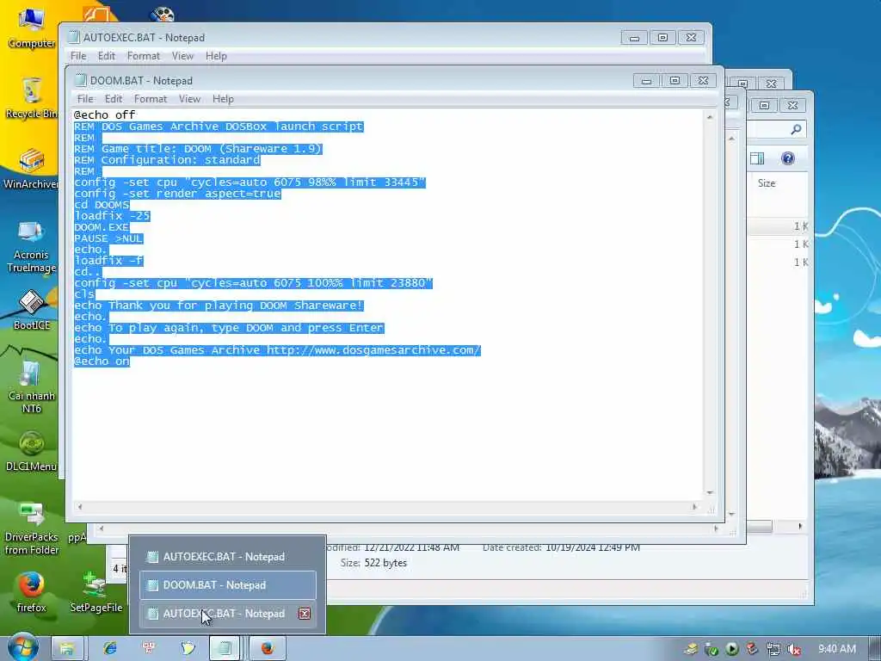Click the taskbar clock showing 9:40 AM
The image size is (881, 661).
pos(836,649)
